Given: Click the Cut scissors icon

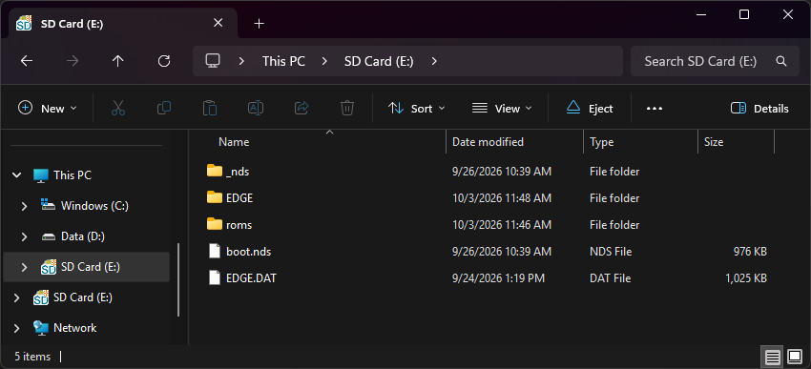Looking at the screenshot, I should pyautogui.click(x=118, y=108).
